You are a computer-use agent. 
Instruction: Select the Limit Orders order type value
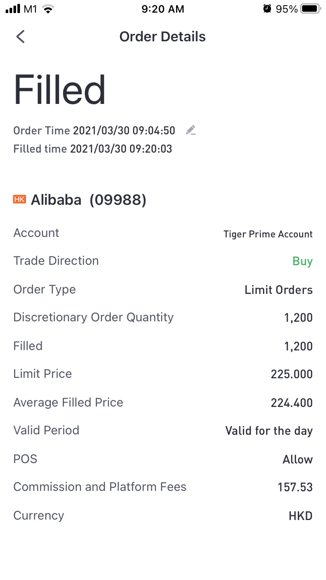pos(278,290)
